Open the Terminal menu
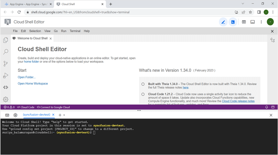The height and width of the screenshot is (155, 278). 75,31
